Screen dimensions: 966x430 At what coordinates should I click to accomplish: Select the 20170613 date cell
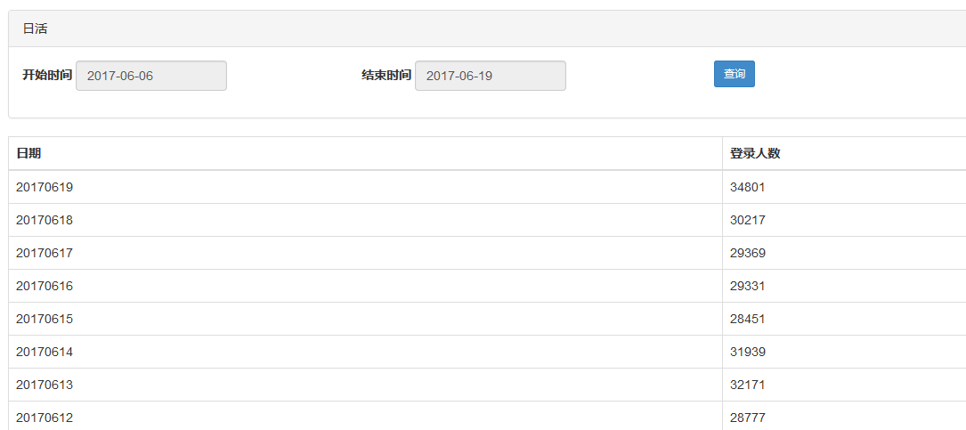pyautogui.click(x=45, y=385)
